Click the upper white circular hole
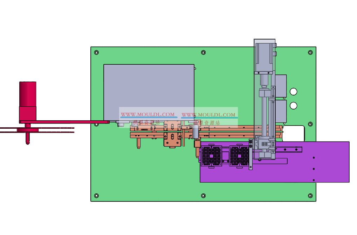This screenshot has height=235, width=357. [x=294, y=92]
